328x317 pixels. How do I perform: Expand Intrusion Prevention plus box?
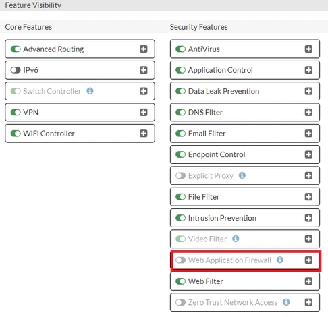308,218
